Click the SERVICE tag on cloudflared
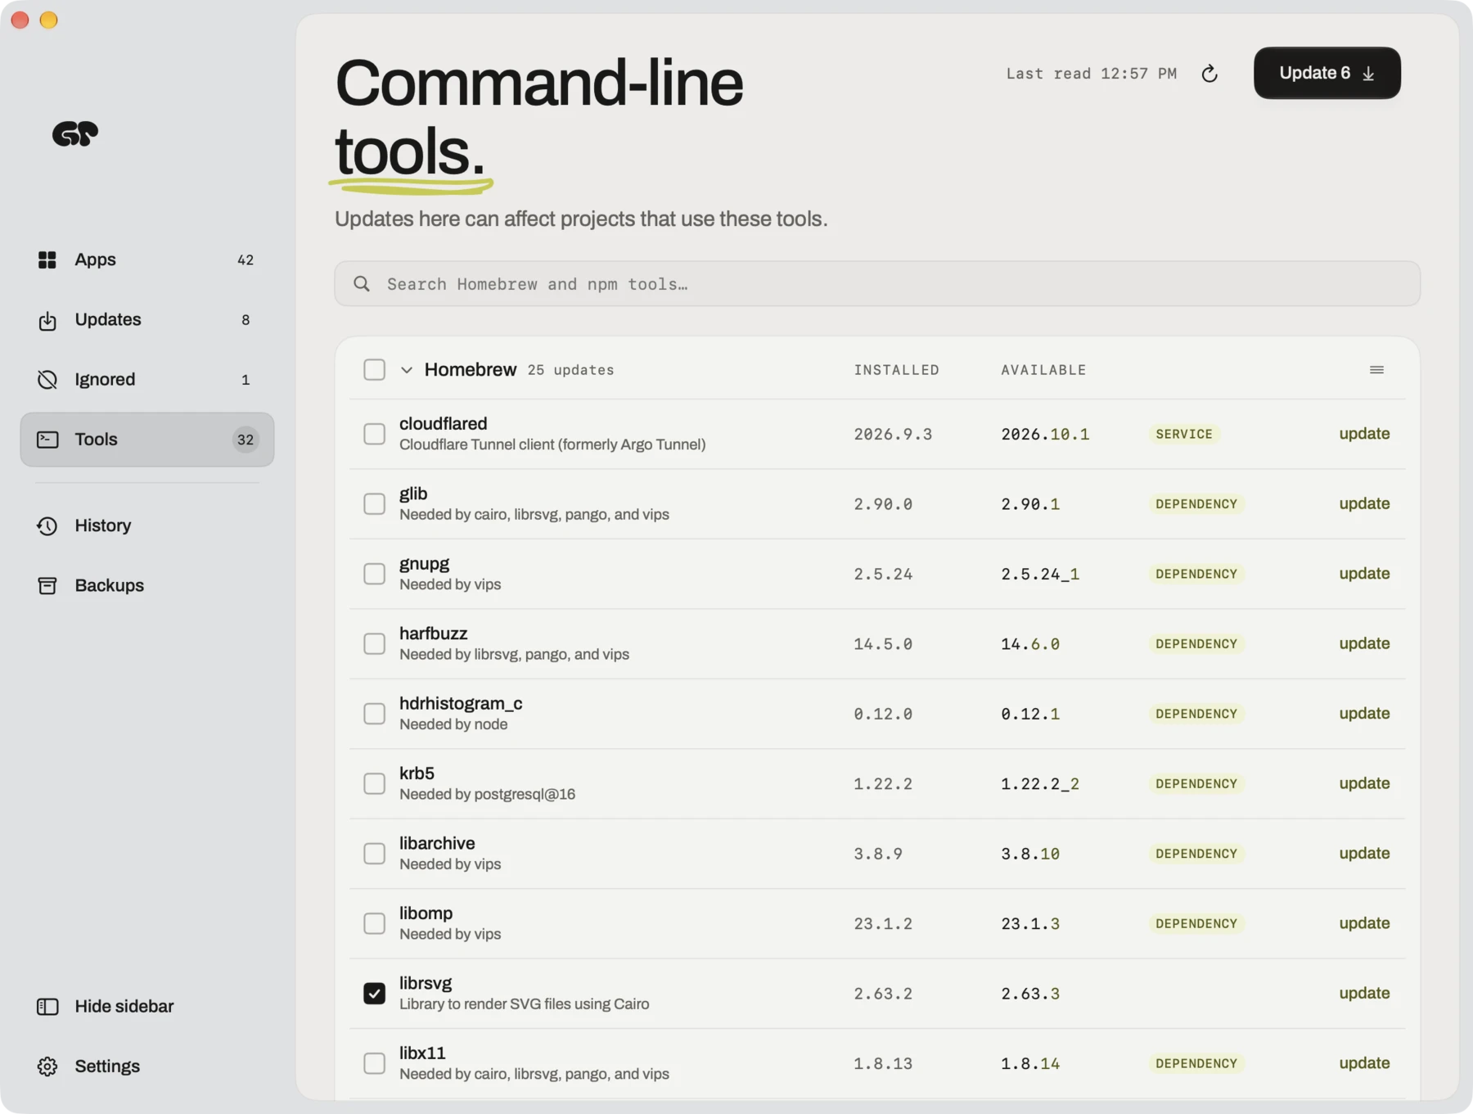 tap(1184, 434)
